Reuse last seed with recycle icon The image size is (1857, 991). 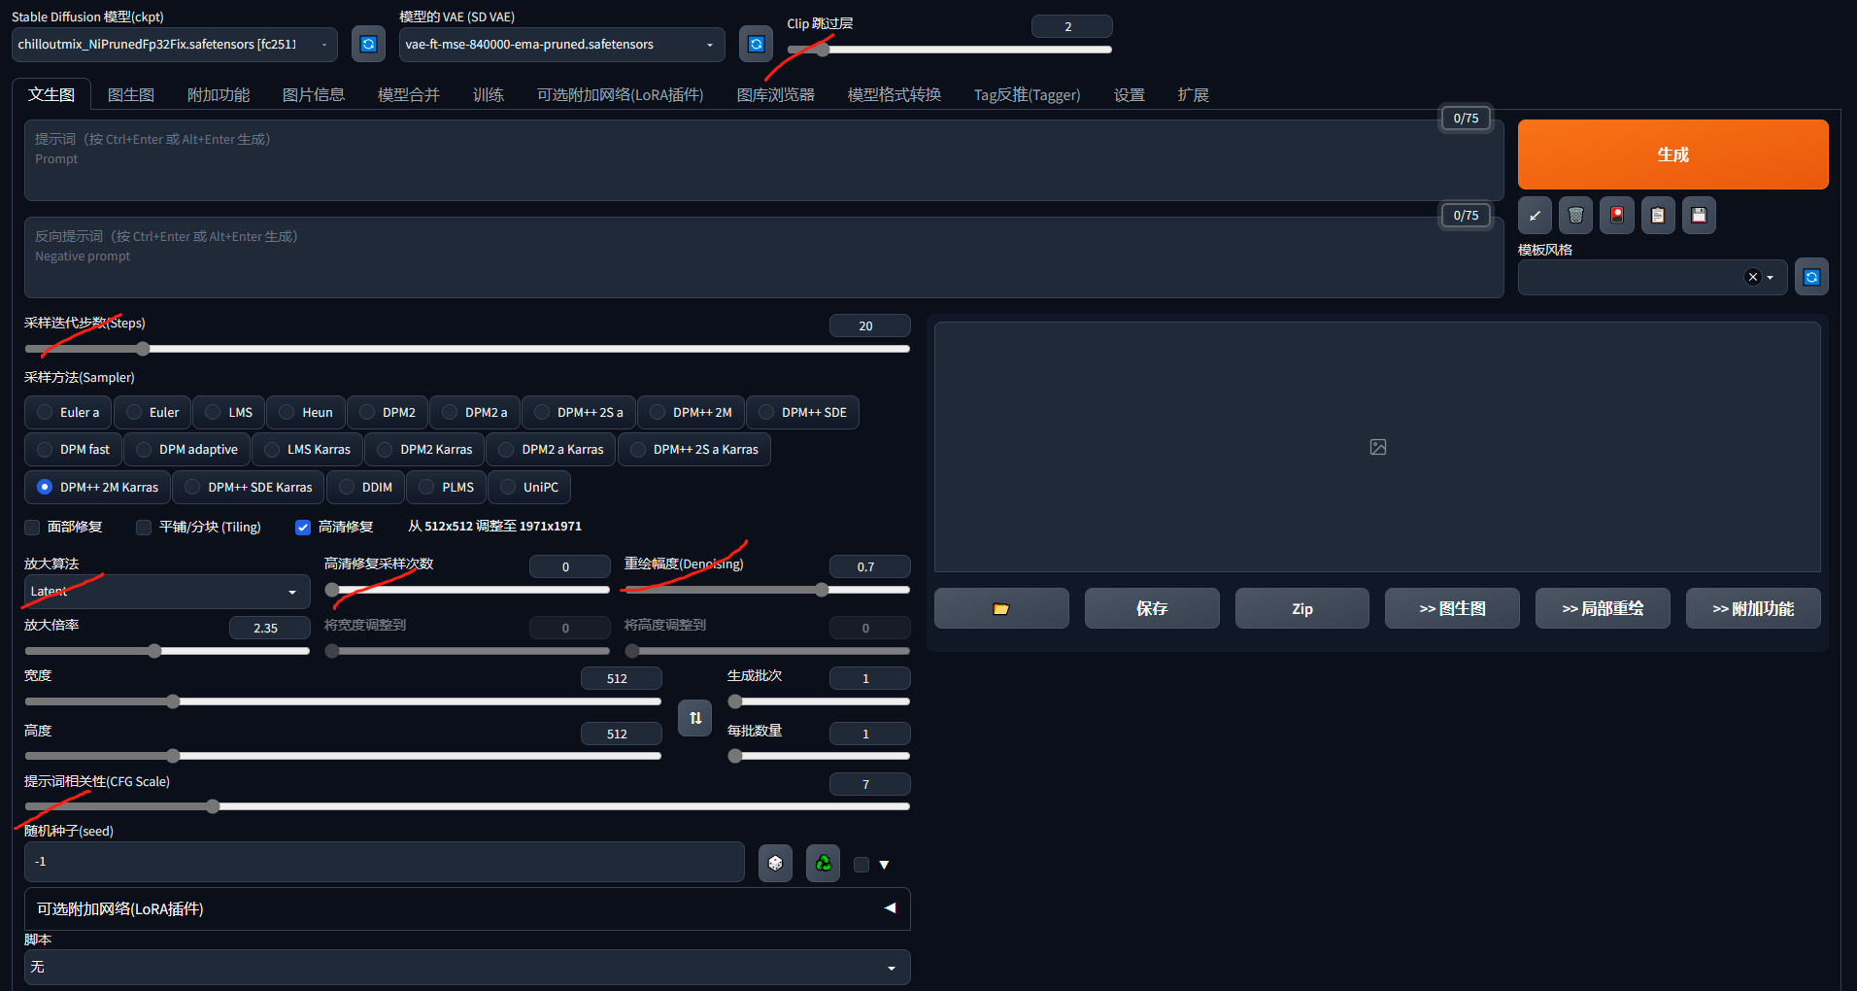click(823, 863)
